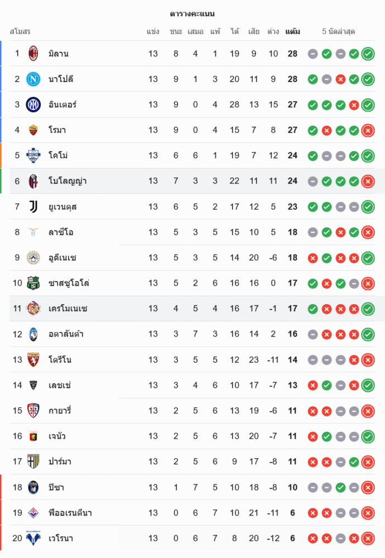Click the สโมสร club column header

tap(20, 32)
